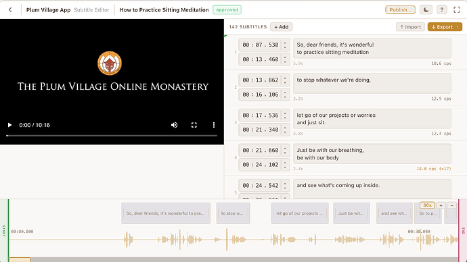The image size is (467, 262).
Task: Edit the end time 00:21.340 field
Action: 261,130
